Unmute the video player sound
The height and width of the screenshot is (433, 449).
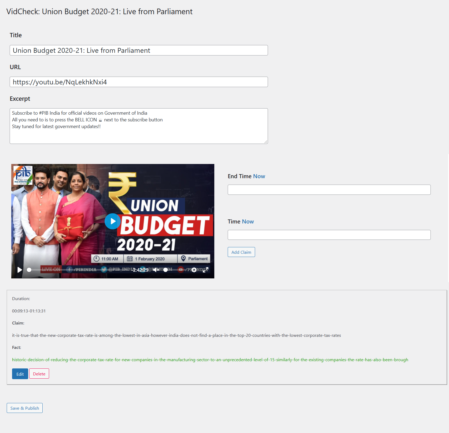[156, 270]
